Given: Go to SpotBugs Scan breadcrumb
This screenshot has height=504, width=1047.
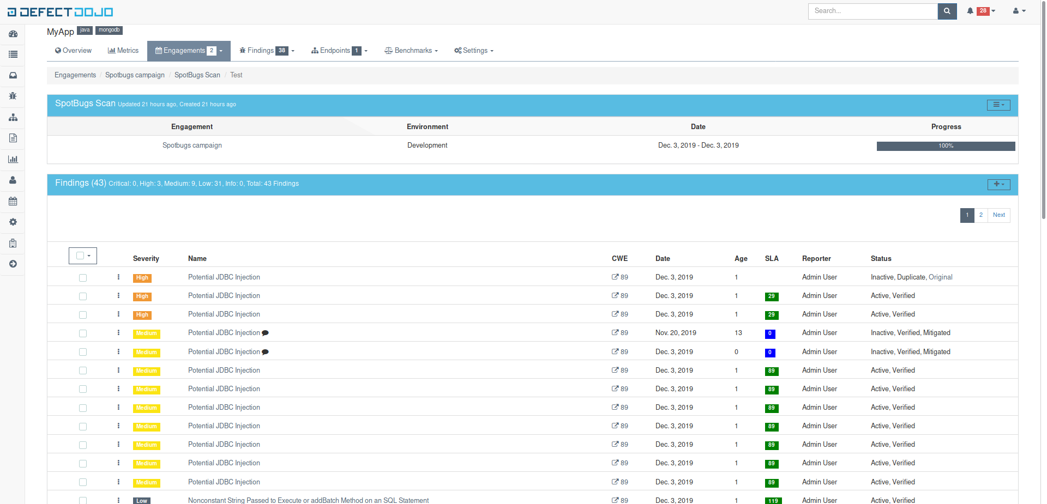Looking at the screenshot, I should coord(197,75).
